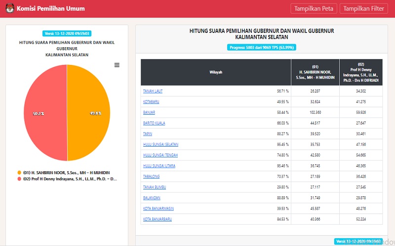
Task: Click the 88.27 % value for TAPIN
Action: tap(282, 134)
